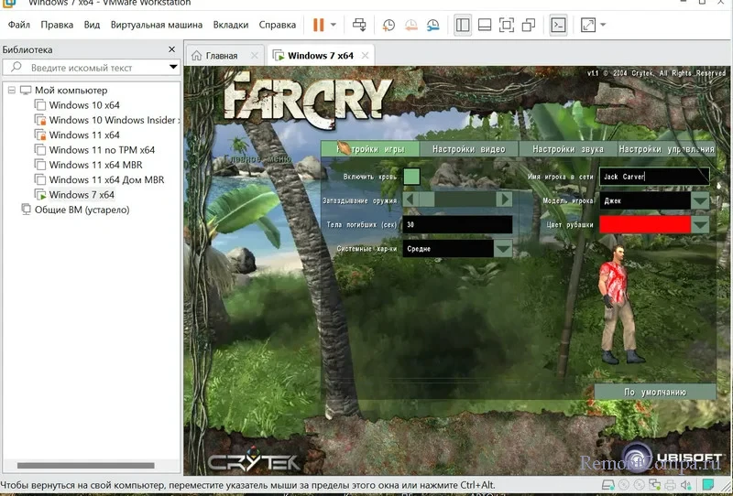The image size is (733, 496).
Task: Click the network adapter status bar icon
Action: (x=654, y=485)
